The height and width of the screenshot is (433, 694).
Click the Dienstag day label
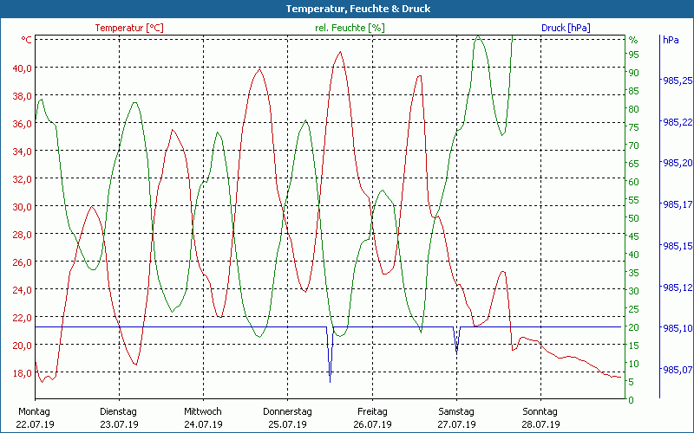coord(119,411)
